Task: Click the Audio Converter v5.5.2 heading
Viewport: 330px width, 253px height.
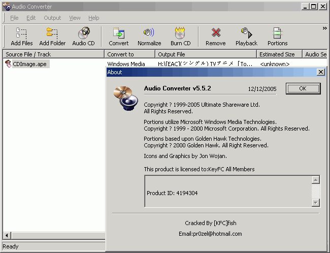Action: 177,88
